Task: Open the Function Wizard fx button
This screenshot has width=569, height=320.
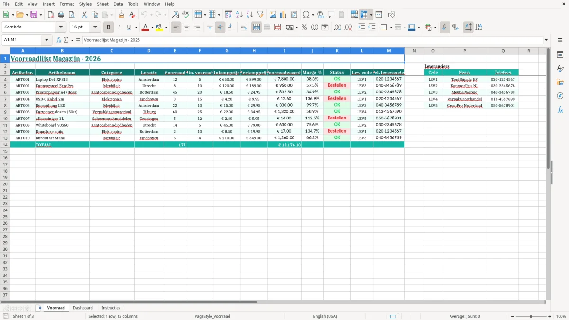Action: [59, 40]
